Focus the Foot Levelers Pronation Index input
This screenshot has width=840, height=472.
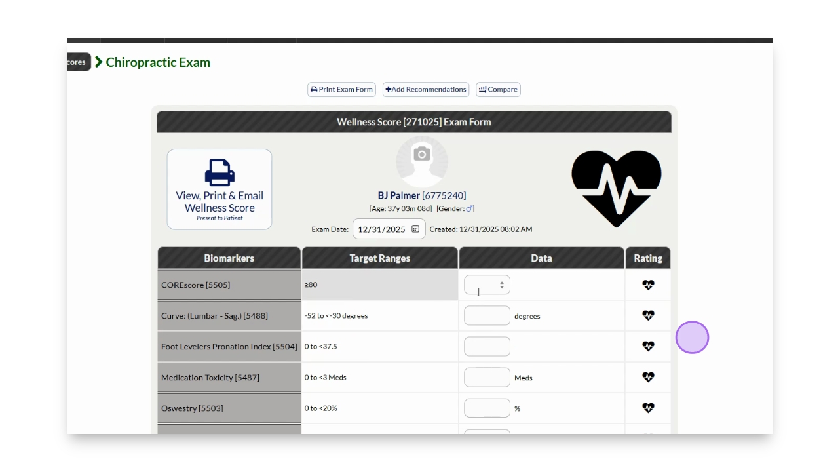487,347
